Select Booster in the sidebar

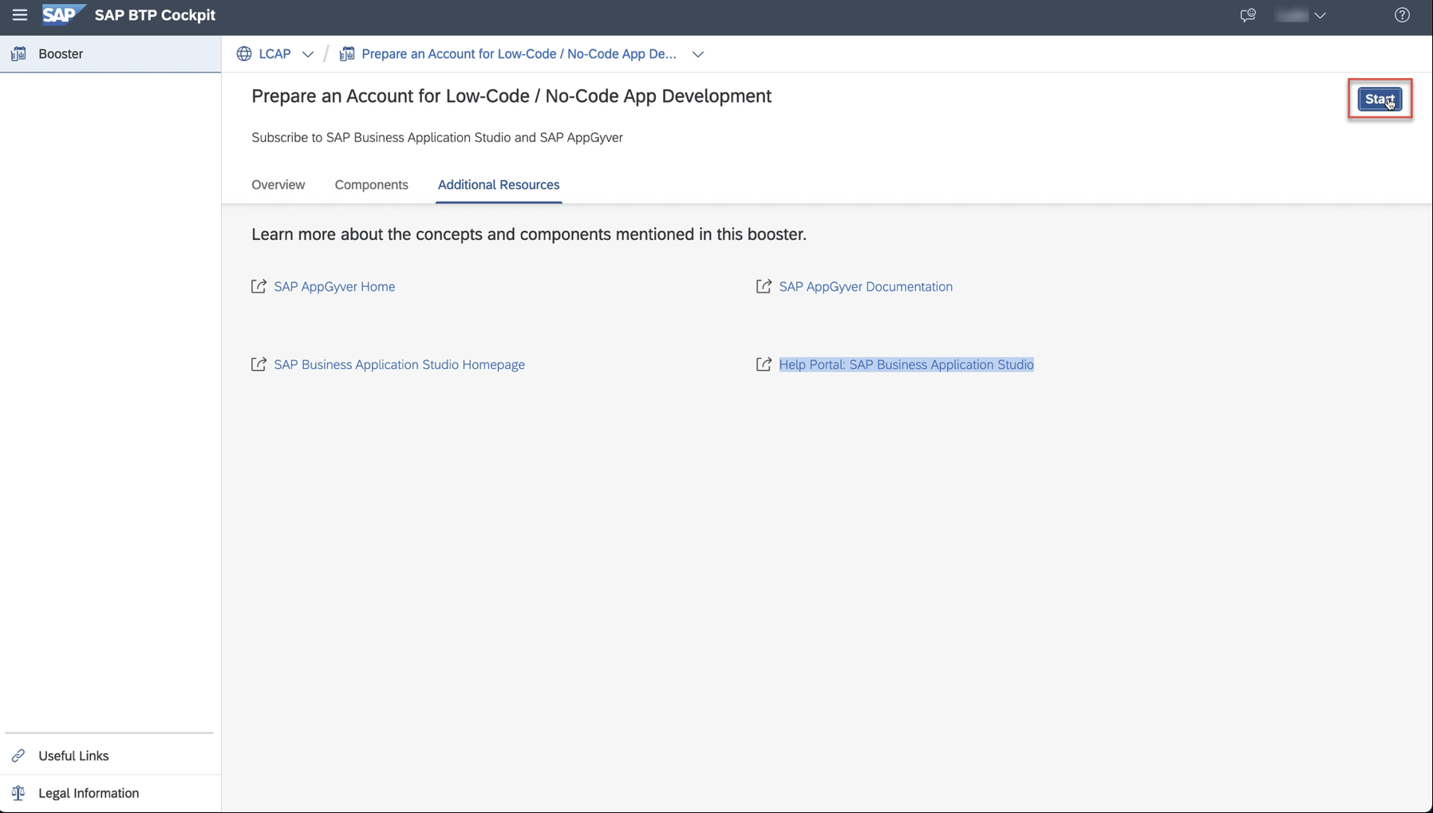tap(110, 53)
